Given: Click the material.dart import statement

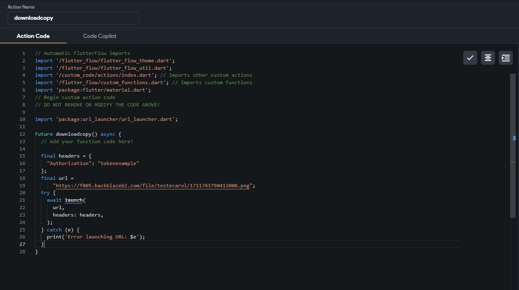Looking at the screenshot, I should tap(93, 90).
